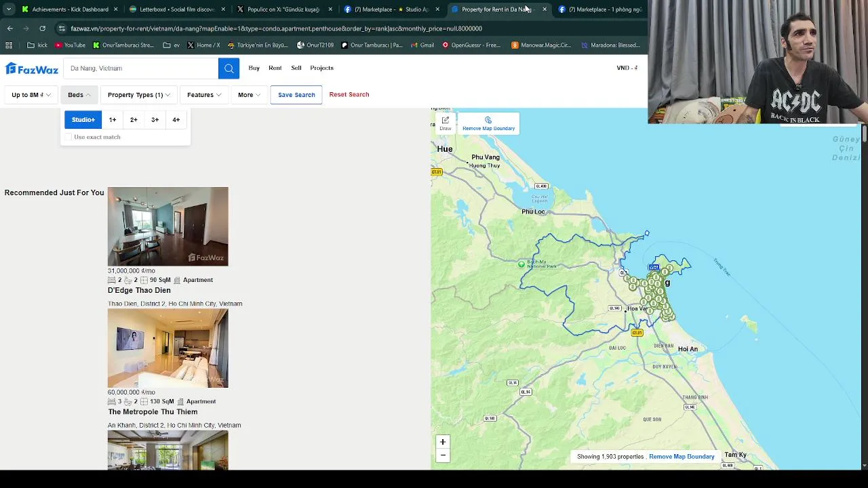This screenshot has width=868, height=488.
Task: Click the Hue label on the map
Action: (x=445, y=148)
